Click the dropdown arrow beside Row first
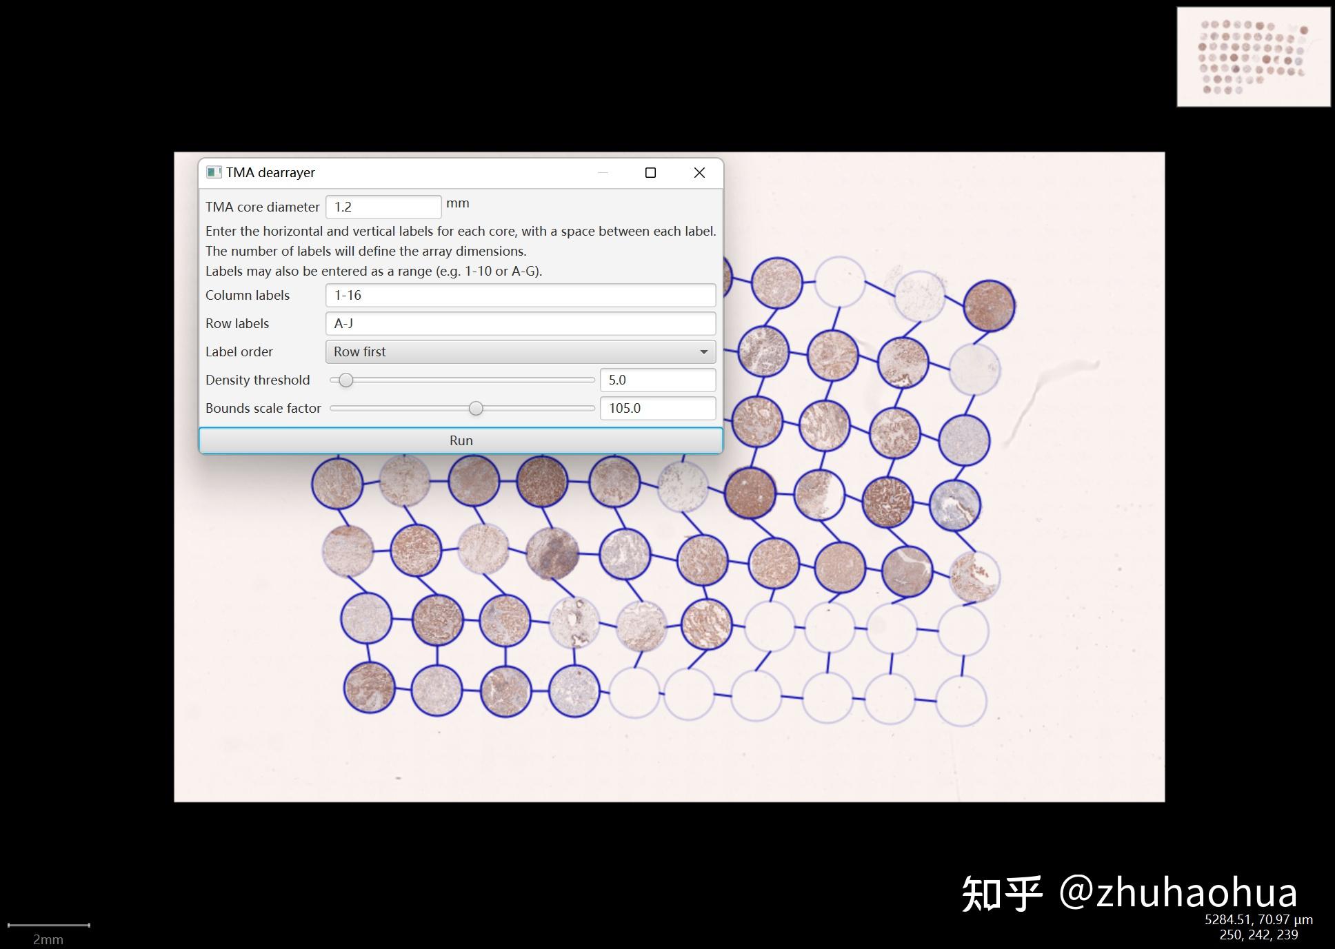 (x=704, y=351)
